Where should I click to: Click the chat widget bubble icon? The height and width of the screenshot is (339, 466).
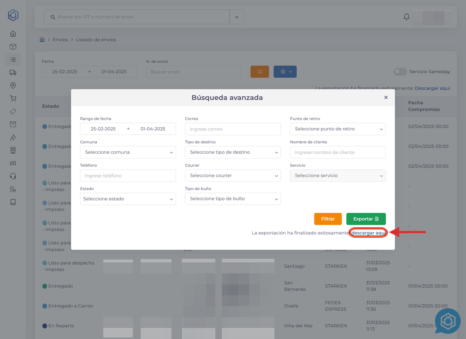447,321
